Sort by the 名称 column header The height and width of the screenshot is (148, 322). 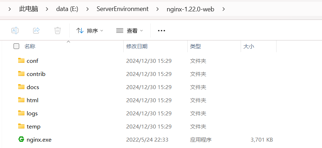(30, 46)
